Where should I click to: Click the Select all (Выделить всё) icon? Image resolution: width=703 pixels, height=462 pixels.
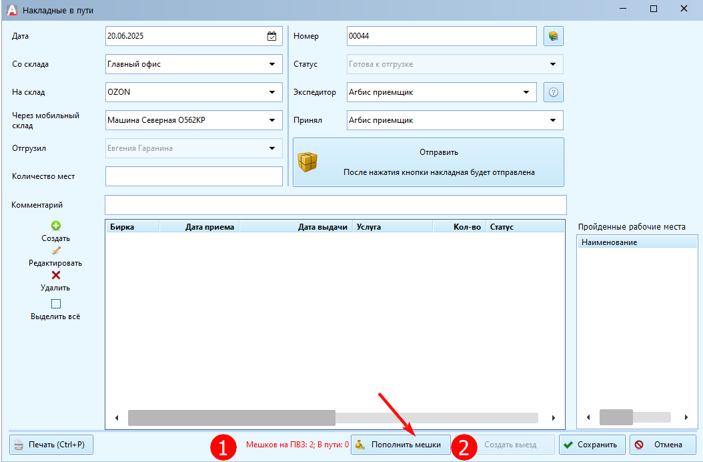(56, 304)
